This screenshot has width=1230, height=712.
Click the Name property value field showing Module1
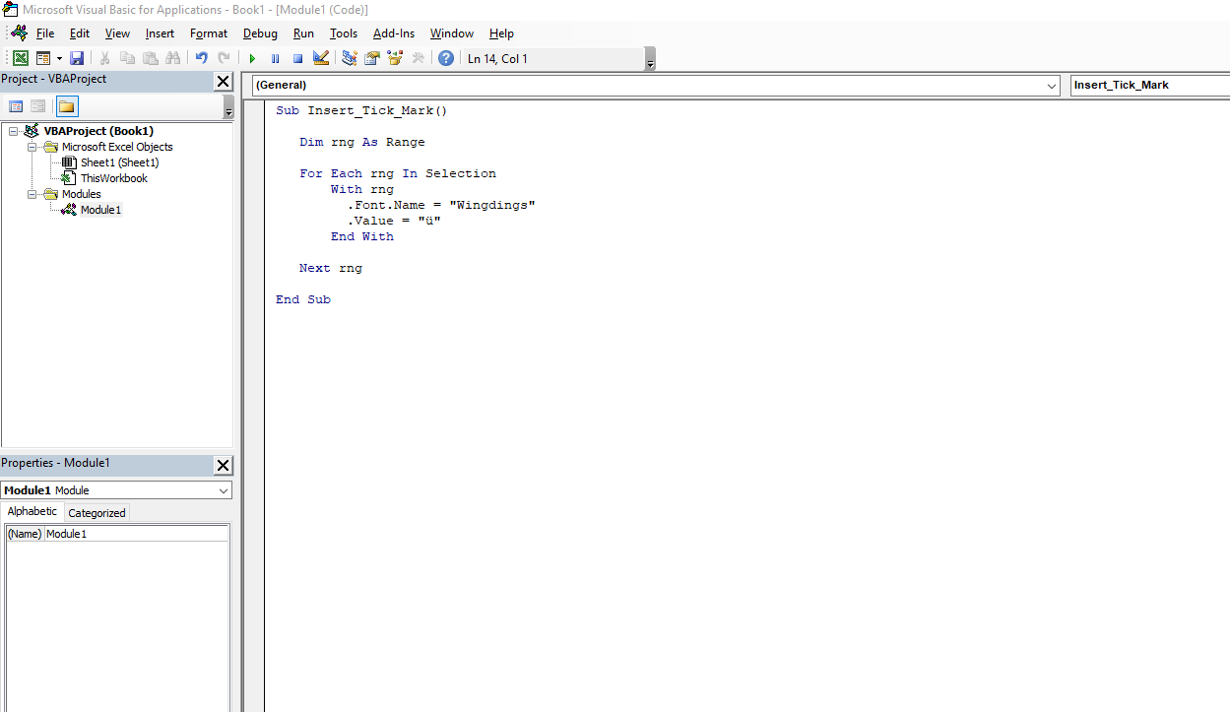point(138,533)
